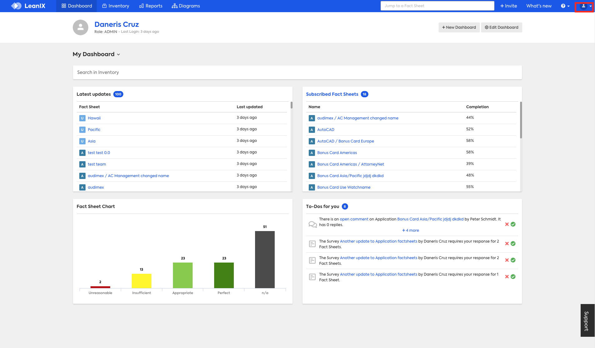
Task: Open the Dashboard tab
Action: pyautogui.click(x=77, y=6)
